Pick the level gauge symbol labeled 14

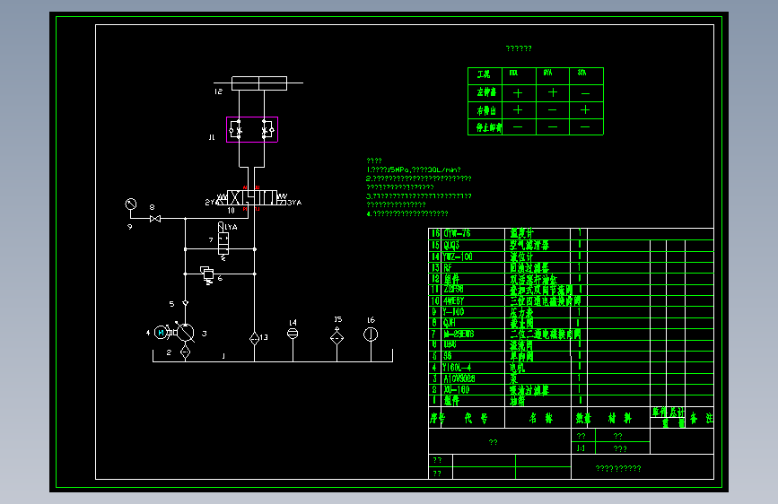(x=293, y=334)
